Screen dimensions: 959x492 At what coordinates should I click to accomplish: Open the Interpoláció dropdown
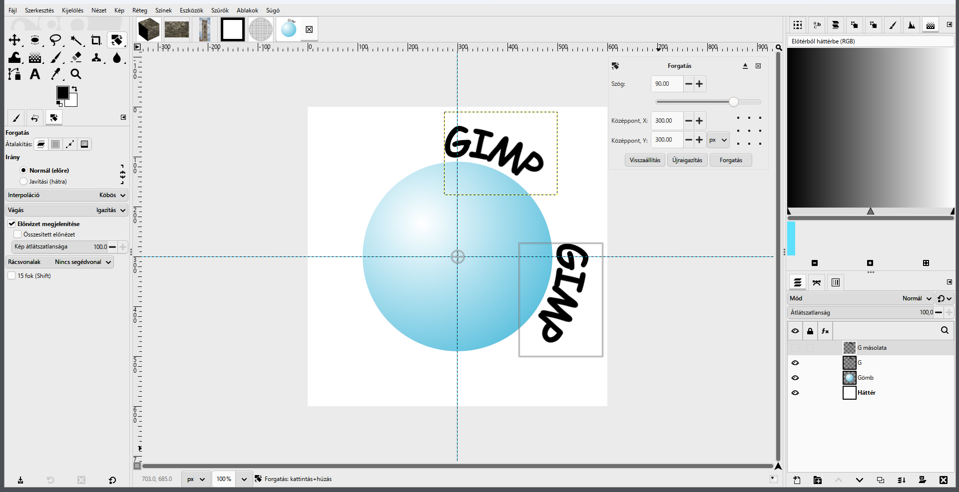(67, 195)
